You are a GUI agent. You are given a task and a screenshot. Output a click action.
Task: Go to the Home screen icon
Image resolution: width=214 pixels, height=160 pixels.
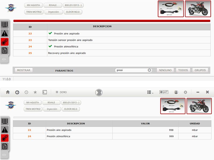click(8, 92)
